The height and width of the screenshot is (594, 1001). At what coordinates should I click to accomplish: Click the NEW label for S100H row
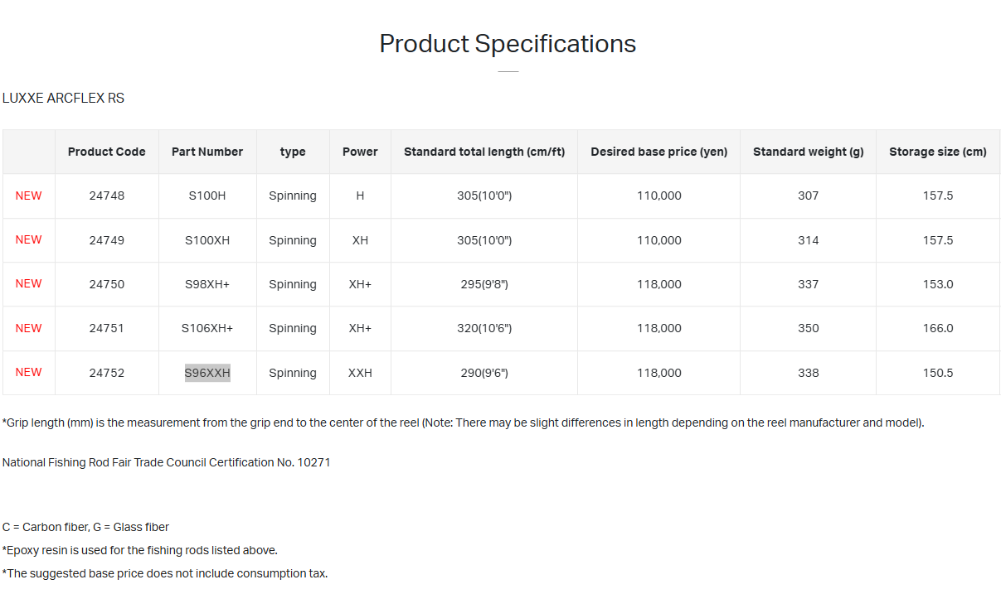[28, 196]
